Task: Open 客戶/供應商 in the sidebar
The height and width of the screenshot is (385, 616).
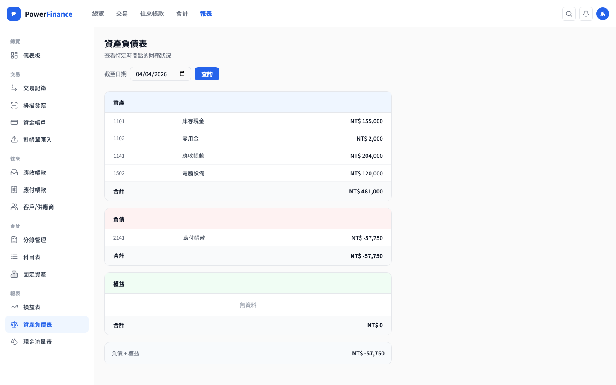Action: [38, 207]
